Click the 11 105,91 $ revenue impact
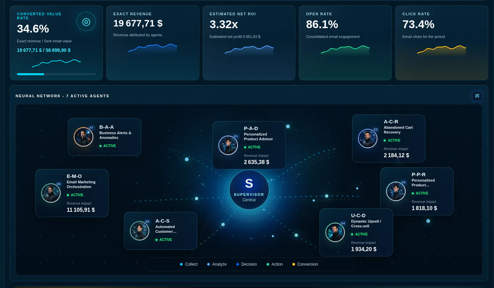Image resolution: width=494 pixels, height=288 pixels. (81, 210)
